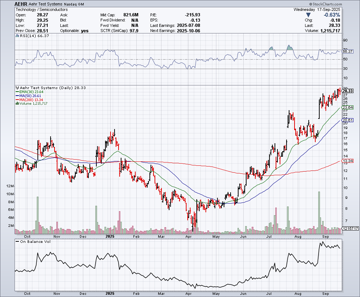
Task: Click the red MA(200) legend line
Action: pyautogui.click(x=17, y=100)
